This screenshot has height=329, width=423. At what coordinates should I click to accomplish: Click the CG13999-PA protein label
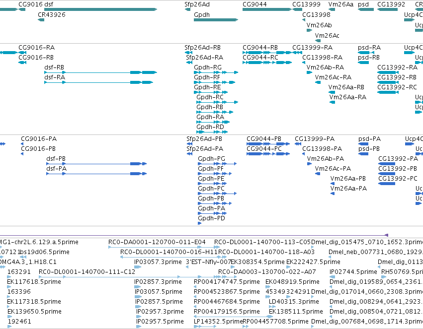315,138
